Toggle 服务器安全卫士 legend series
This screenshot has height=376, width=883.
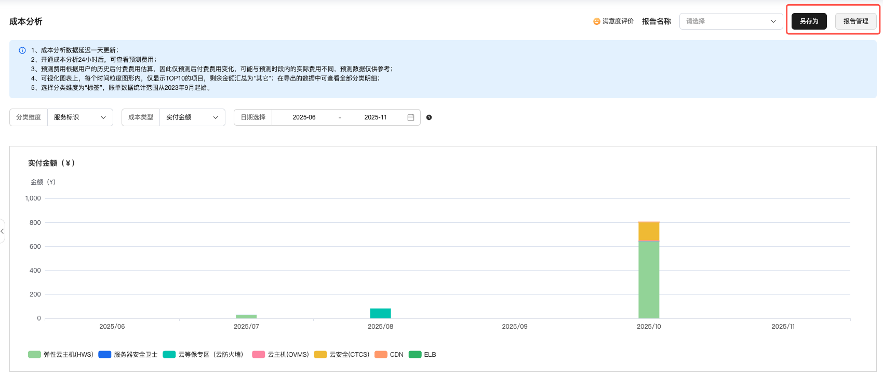point(128,355)
